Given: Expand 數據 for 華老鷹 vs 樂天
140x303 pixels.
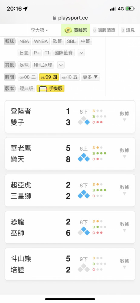Looking at the screenshot, I should coord(124,153).
